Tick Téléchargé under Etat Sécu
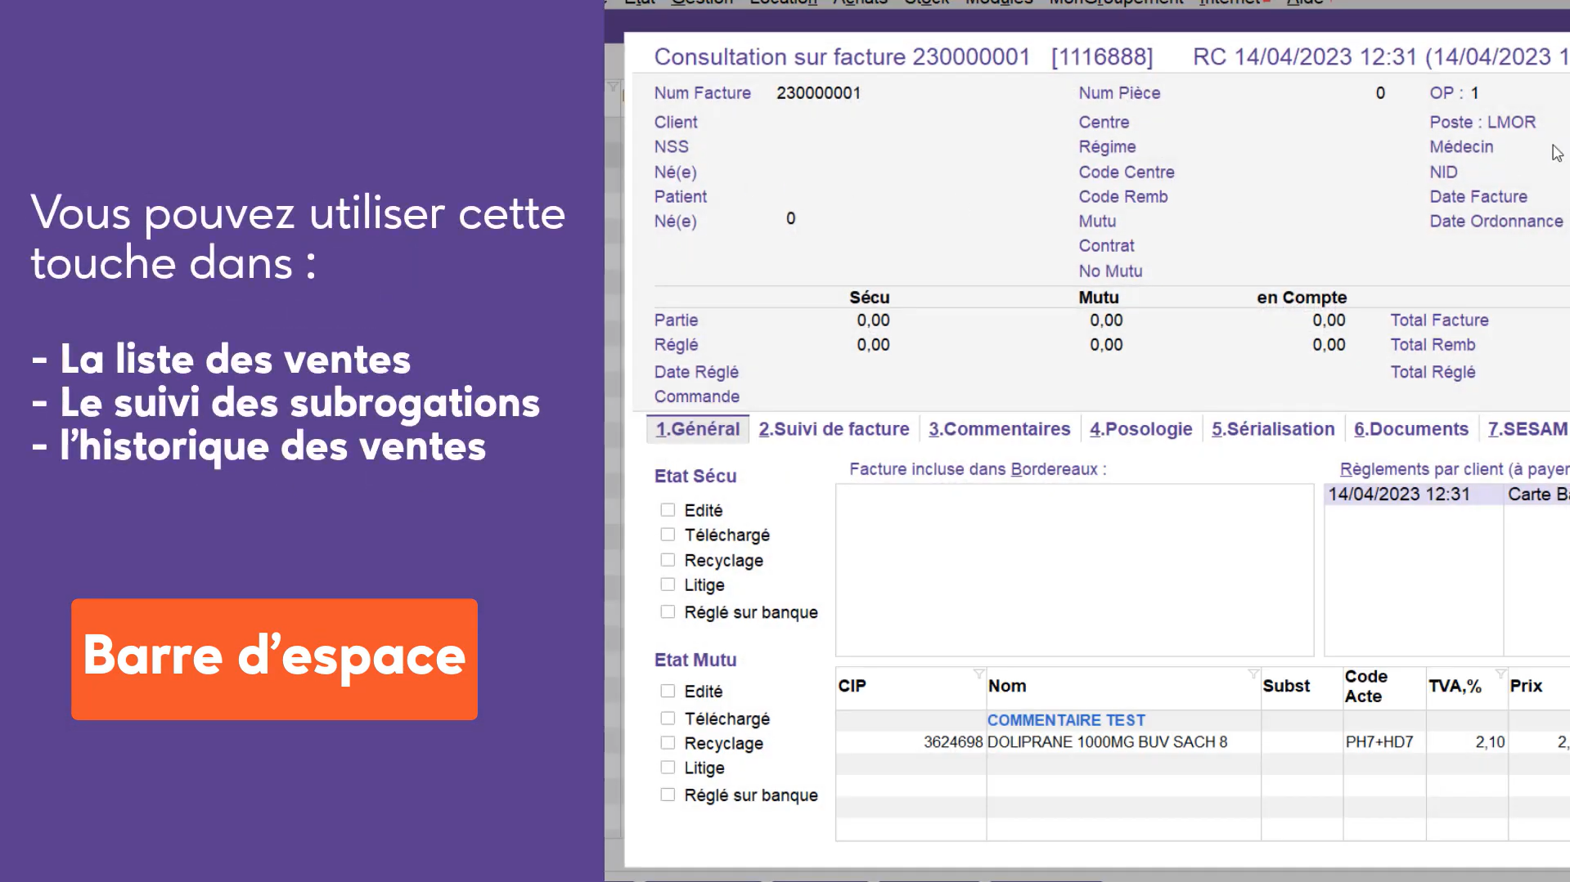1570x882 pixels. (x=668, y=535)
